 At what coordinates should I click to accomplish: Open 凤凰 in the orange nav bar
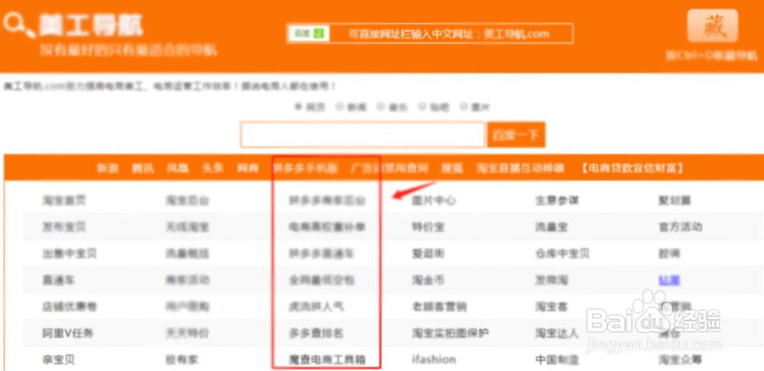pyautogui.click(x=178, y=169)
